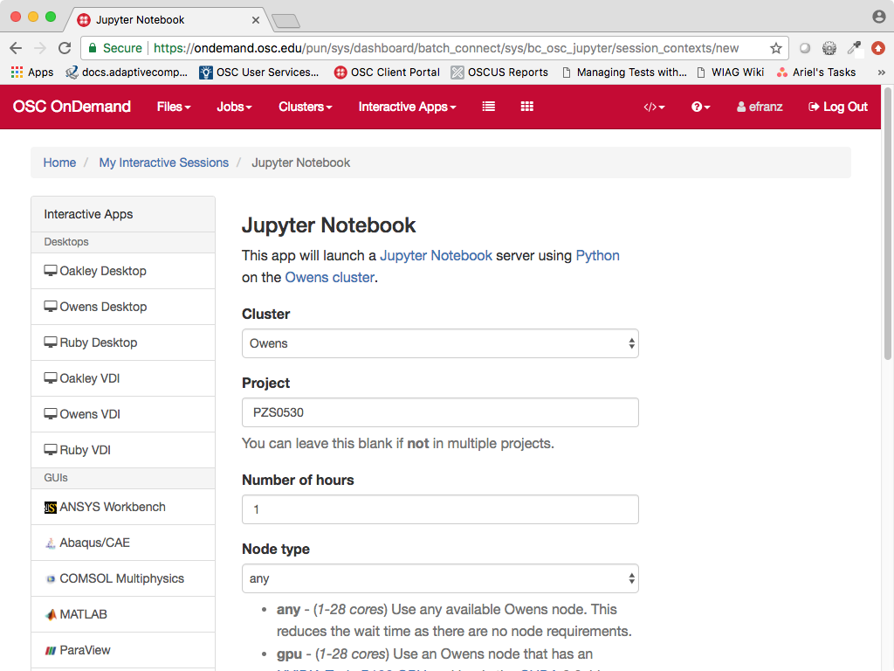The image size is (894, 671).
Task: Open the Chrome user profile icon
Action: click(878, 17)
